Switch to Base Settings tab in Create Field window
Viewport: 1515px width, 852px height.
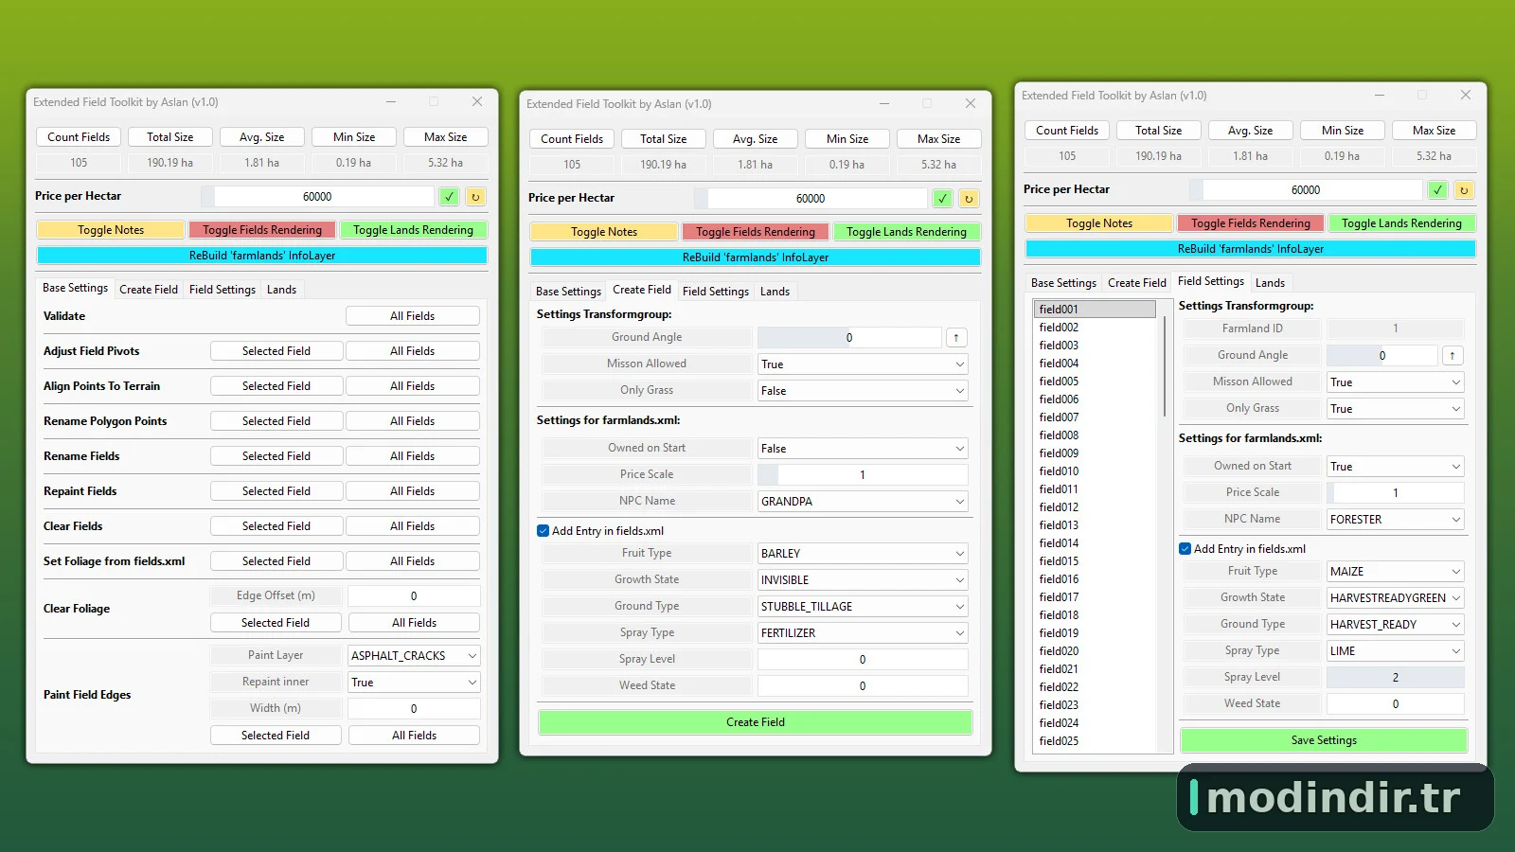coord(568,292)
